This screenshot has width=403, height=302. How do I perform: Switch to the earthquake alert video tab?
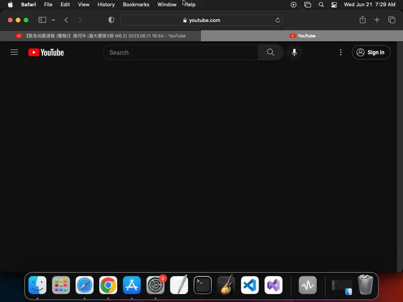click(100, 36)
